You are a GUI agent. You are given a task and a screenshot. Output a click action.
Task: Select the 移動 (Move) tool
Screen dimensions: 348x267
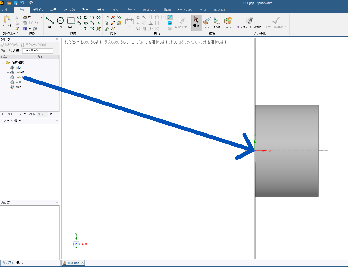[x=217, y=23]
